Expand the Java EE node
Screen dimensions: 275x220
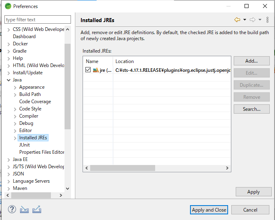[8, 160]
